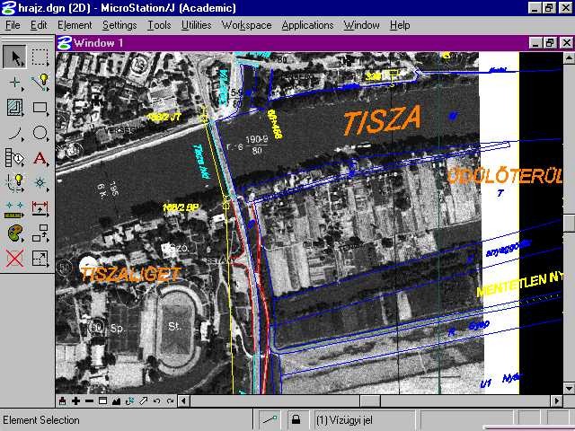Click the Zoom In view control

76,400
